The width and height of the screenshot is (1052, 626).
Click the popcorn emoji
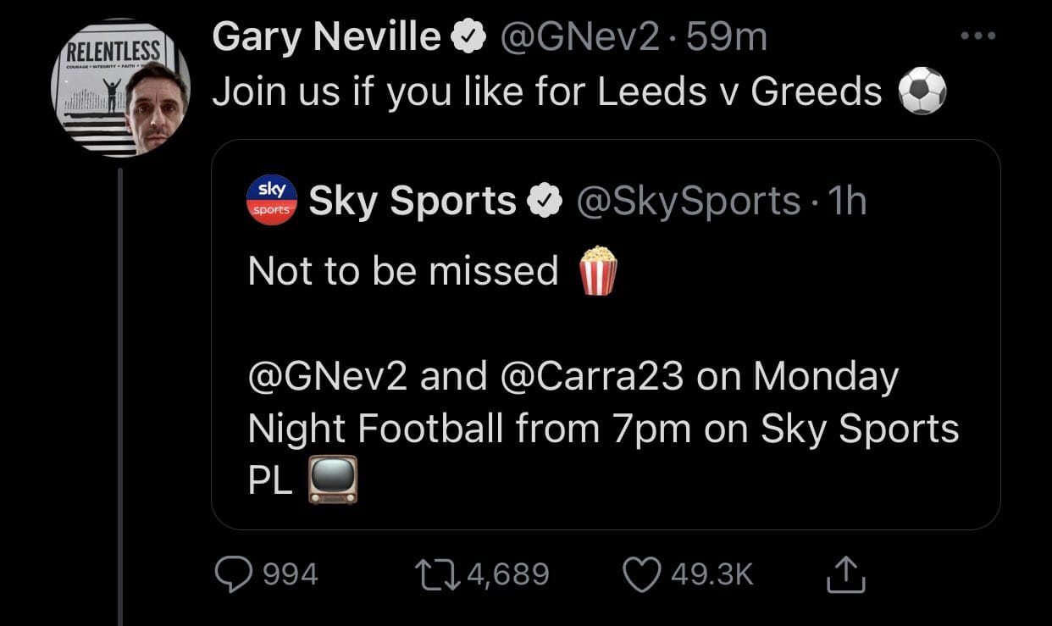pyautogui.click(x=597, y=271)
